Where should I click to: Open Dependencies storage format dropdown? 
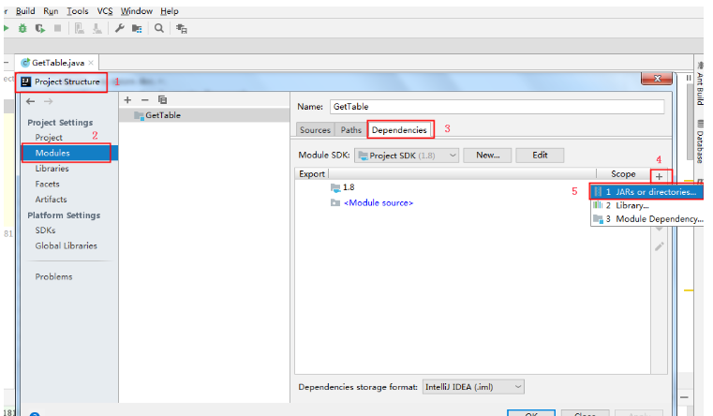click(x=473, y=387)
